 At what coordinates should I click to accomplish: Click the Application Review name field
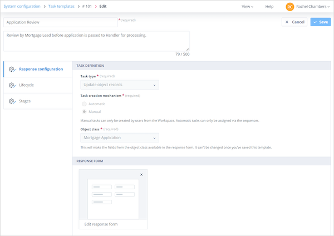pos(61,22)
